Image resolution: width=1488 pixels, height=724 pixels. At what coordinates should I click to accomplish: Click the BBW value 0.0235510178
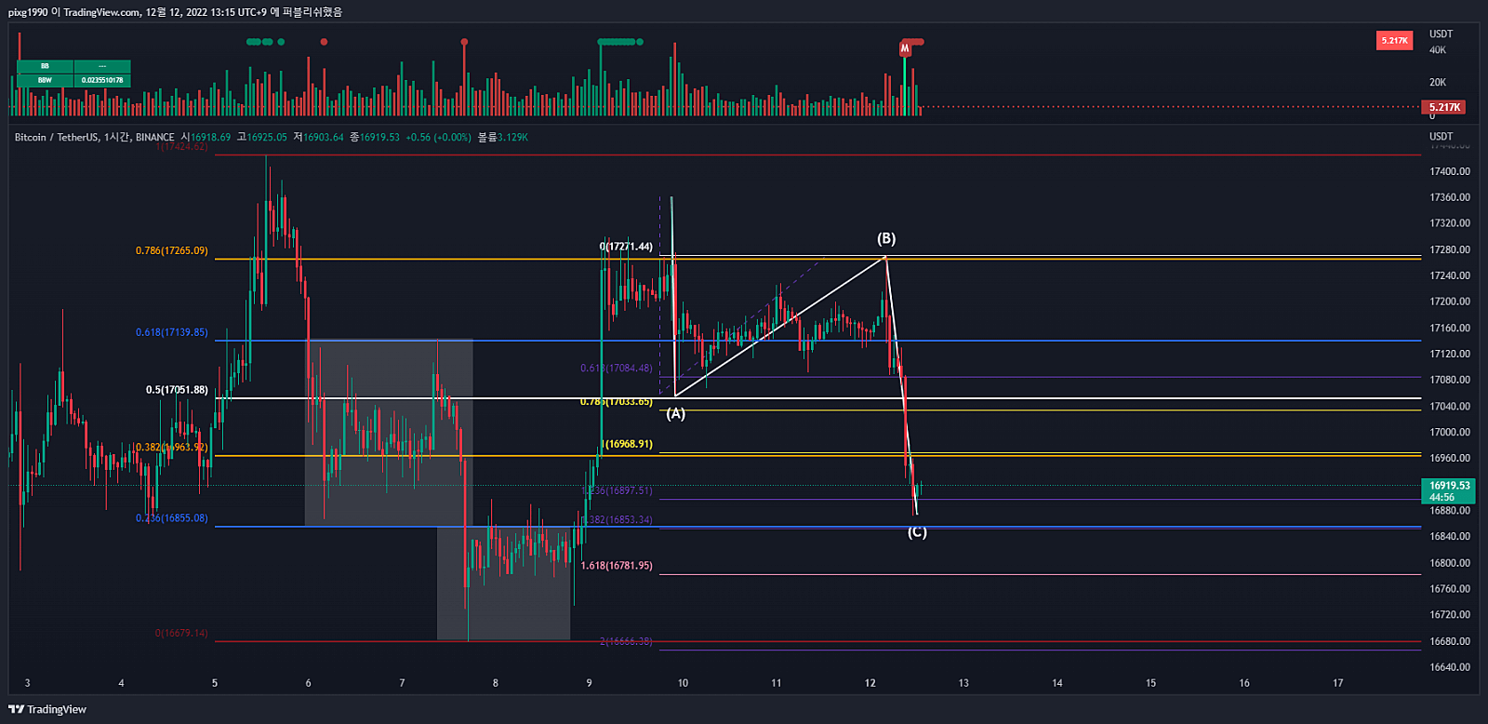pyautogui.click(x=102, y=80)
